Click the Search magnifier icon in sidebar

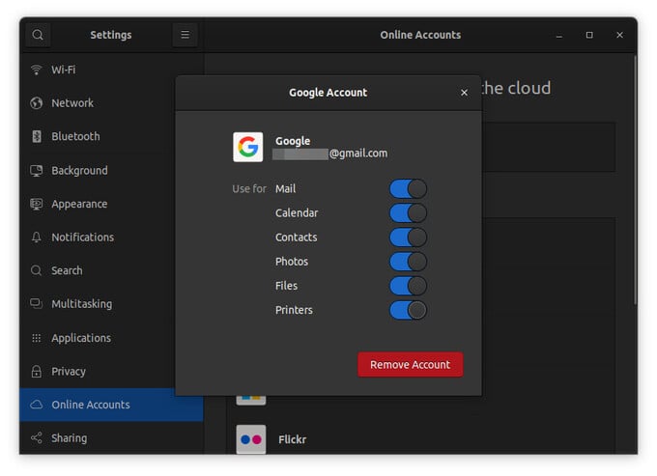37,270
